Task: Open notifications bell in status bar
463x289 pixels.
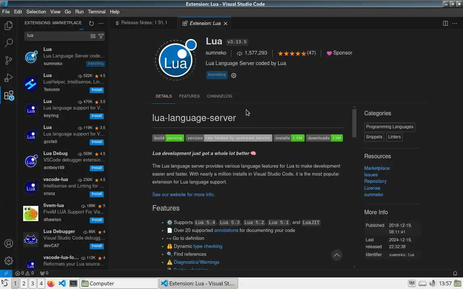Action: point(455,273)
